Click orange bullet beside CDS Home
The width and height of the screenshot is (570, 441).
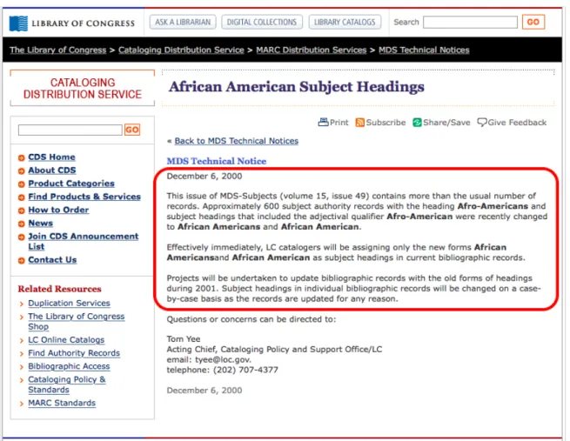[x=22, y=157]
